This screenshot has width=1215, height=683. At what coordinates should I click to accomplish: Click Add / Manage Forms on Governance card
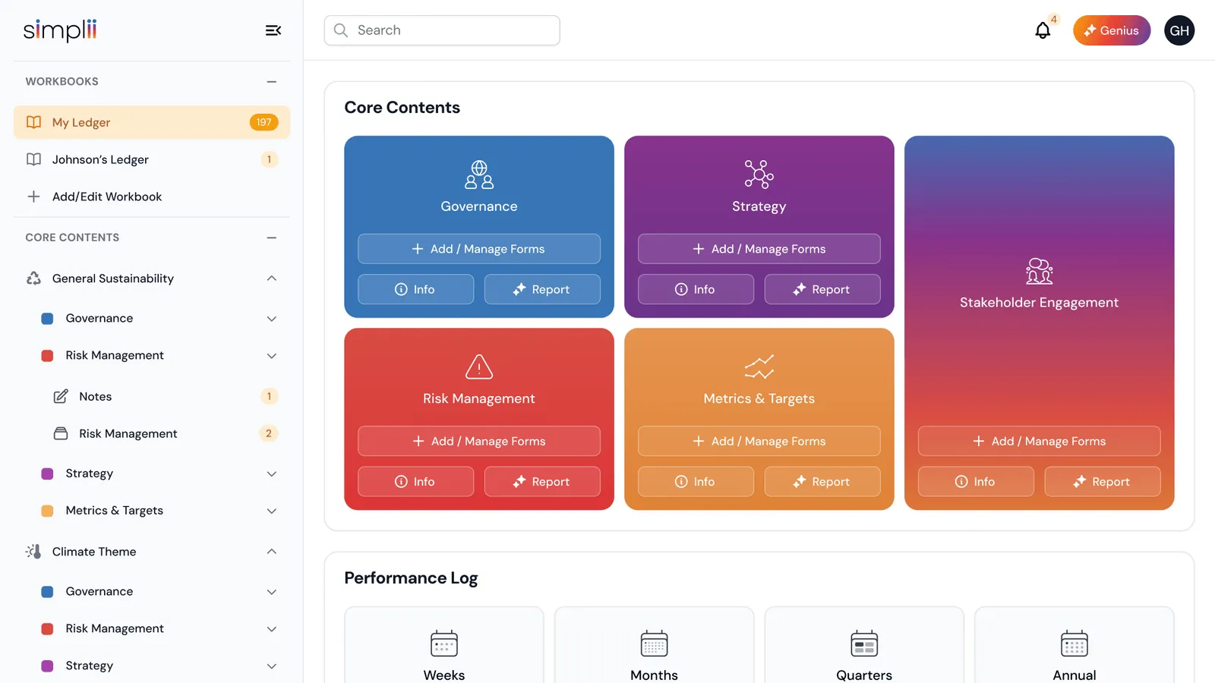[x=479, y=249]
